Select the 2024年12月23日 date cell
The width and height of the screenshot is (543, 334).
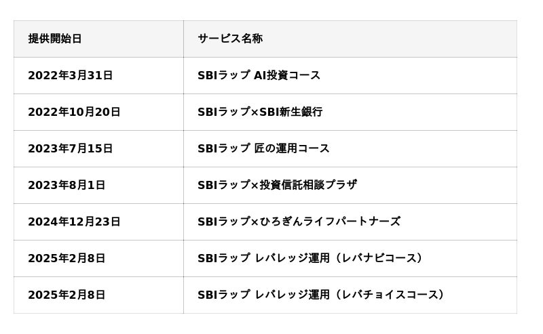74,222
